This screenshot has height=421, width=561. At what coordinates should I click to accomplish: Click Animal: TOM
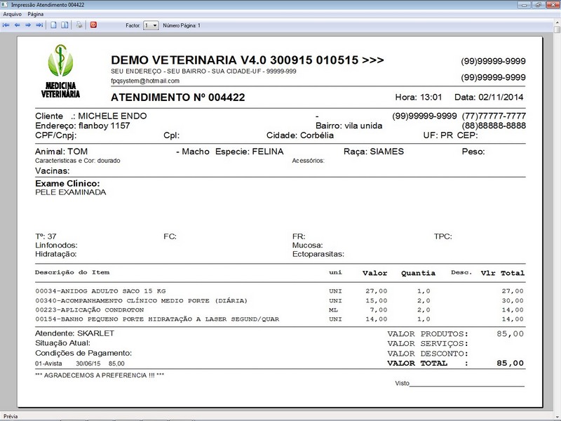tap(61, 152)
